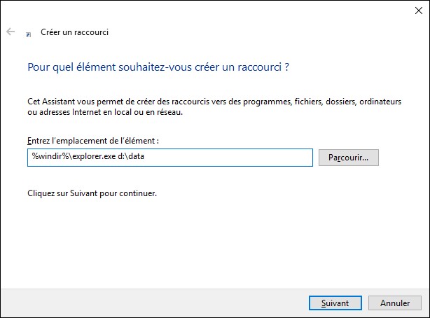Click the Créer un raccourci title text
430x318 pixels.
pos(75,32)
